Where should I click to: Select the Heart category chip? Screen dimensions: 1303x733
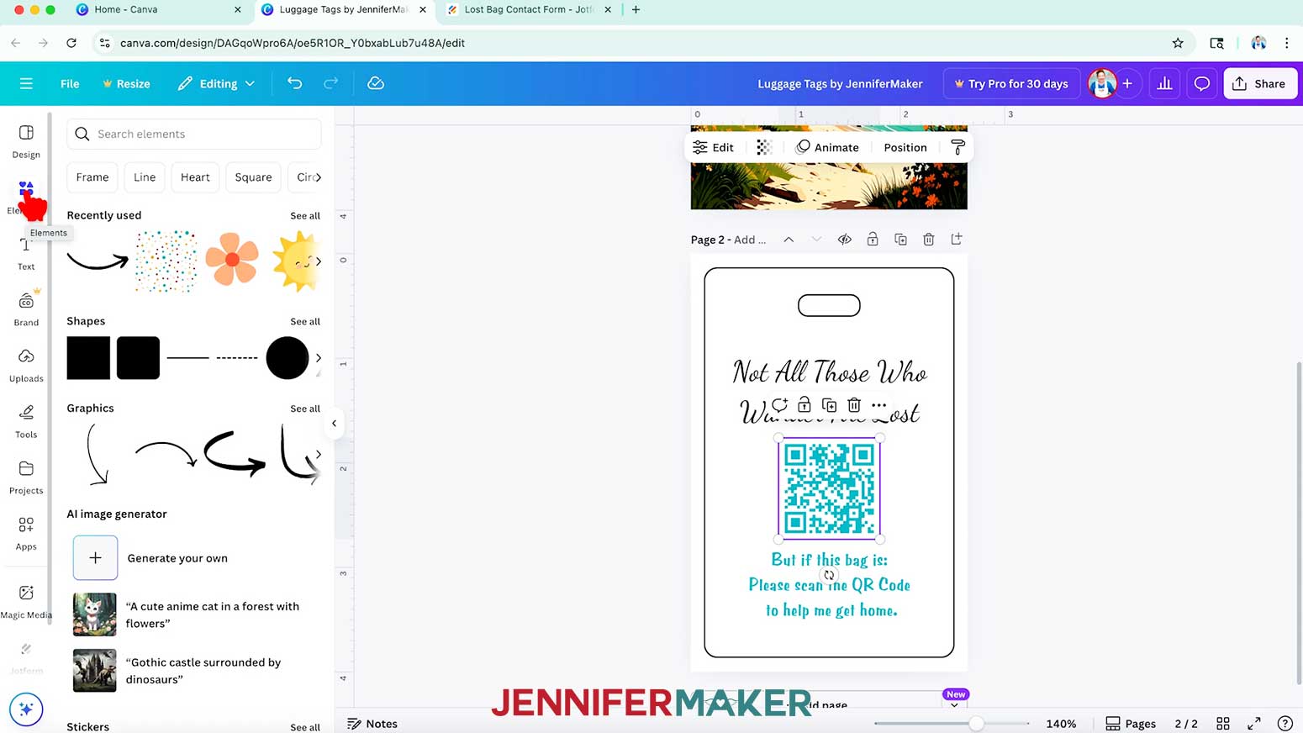point(195,177)
